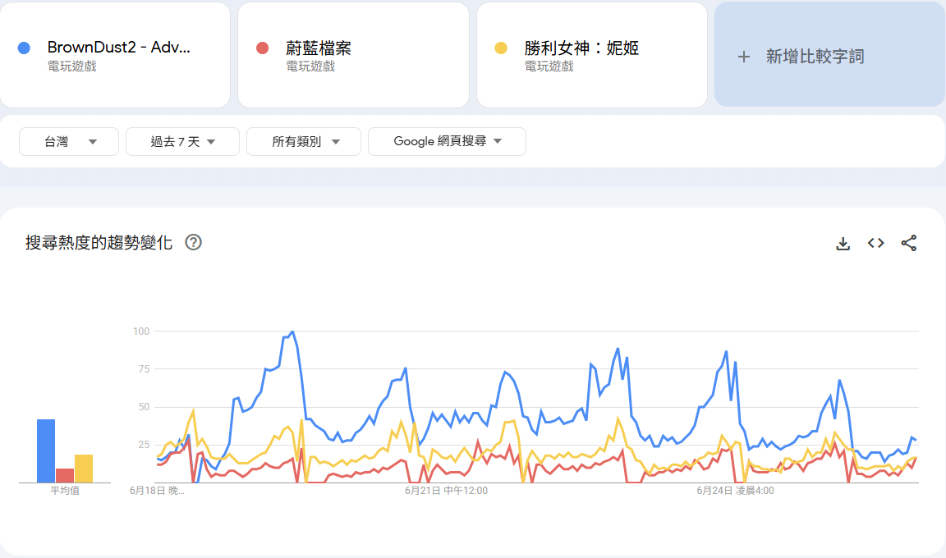Open the Google 網頁搜尋 search type dropdown
The height and width of the screenshot is (558, 946).
pyautogui.click(x=447, y=142)
